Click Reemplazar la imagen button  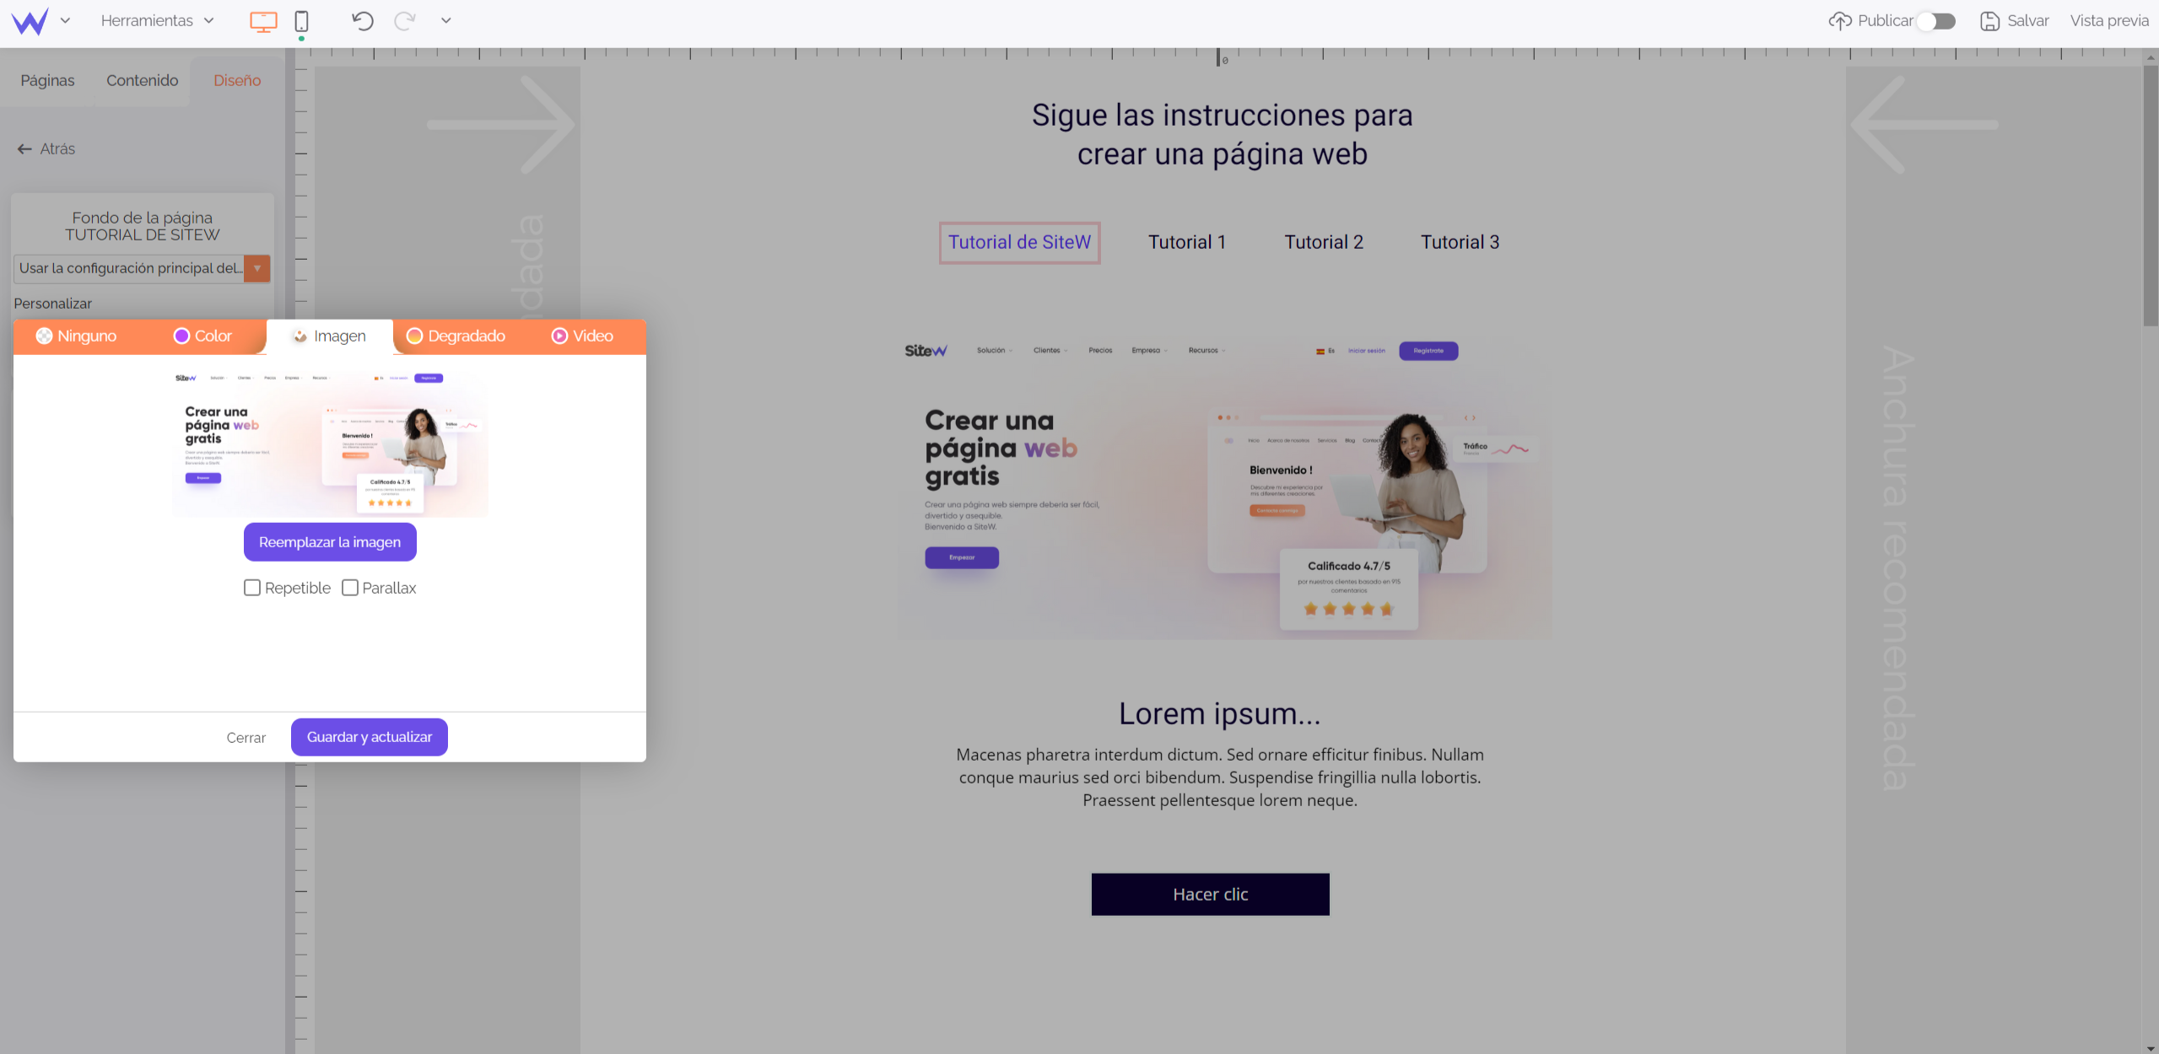pos(330,542)
